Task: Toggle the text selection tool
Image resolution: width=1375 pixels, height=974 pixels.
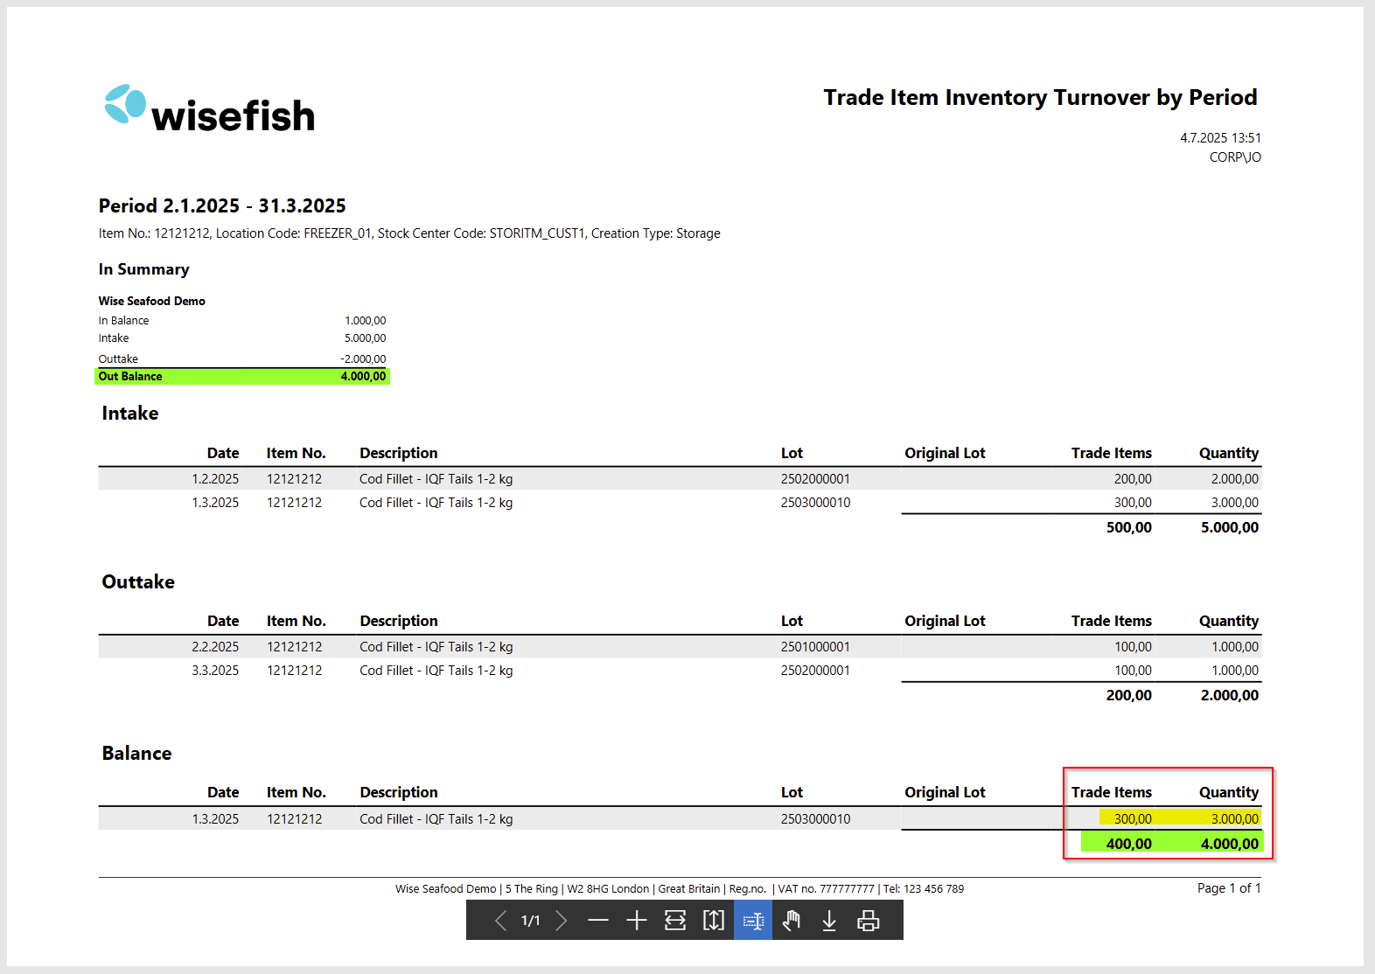Action: point(753,921)
